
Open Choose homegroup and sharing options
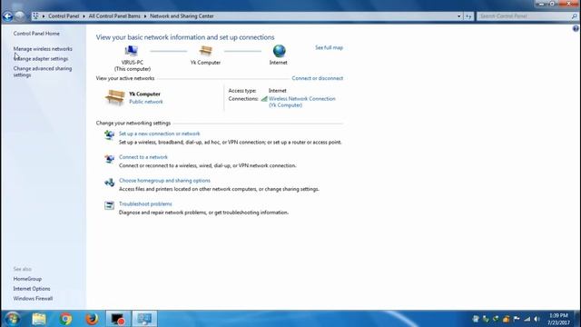tap(164, 181)
